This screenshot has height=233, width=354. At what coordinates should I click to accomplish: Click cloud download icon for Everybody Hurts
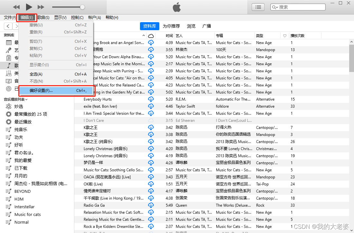point(151,99)
